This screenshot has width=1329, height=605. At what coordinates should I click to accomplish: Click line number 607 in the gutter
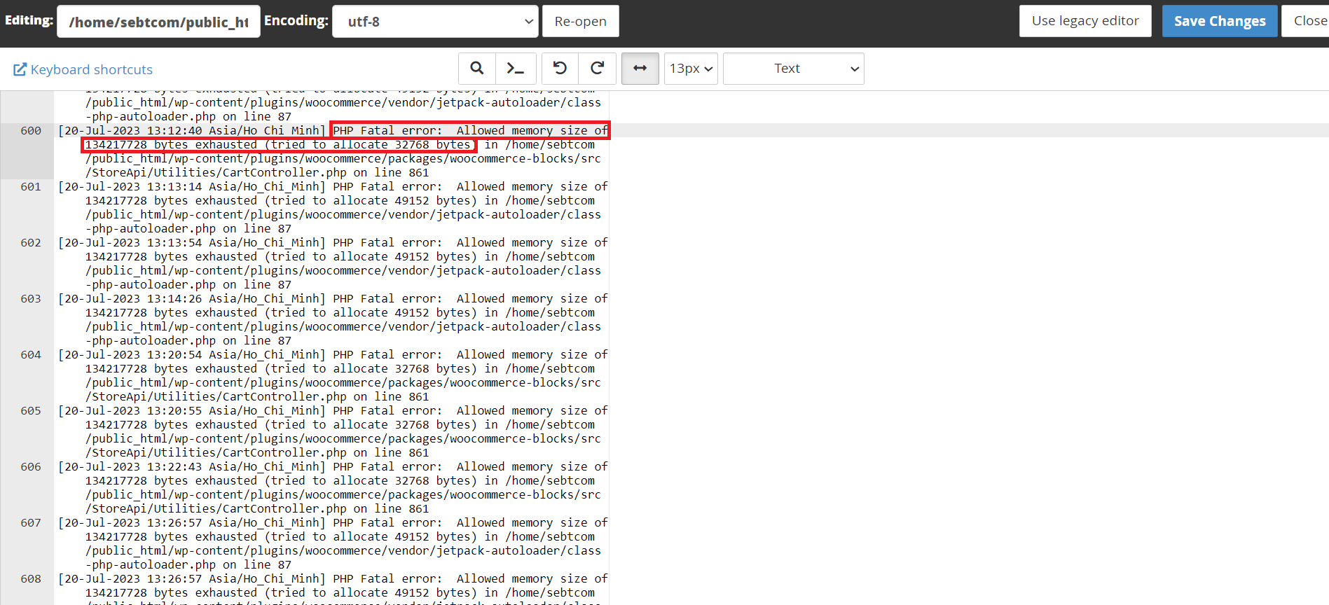[31, 523]
